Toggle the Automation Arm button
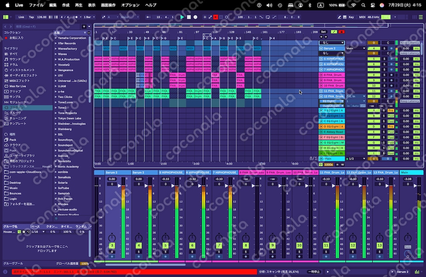 (210, 17)
